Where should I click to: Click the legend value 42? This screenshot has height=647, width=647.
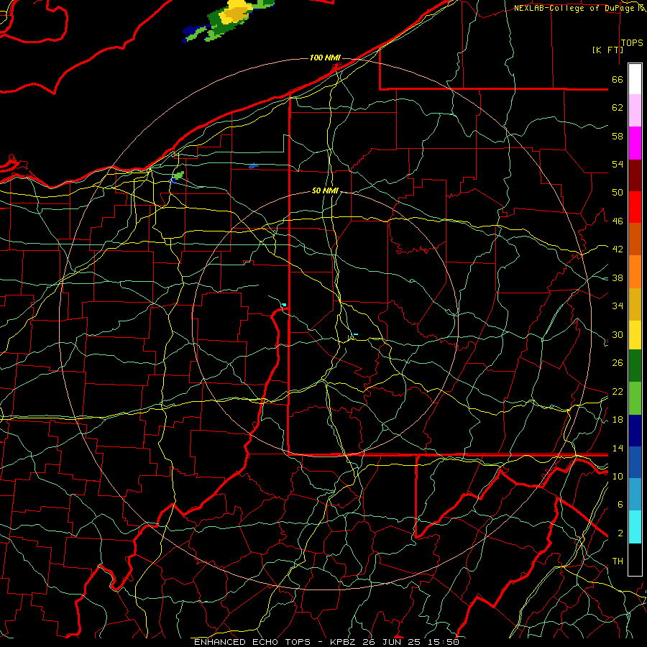click(618, 249)
